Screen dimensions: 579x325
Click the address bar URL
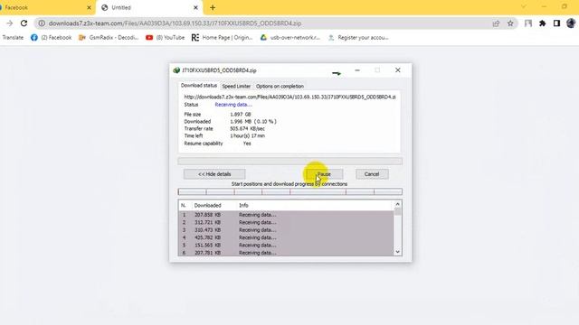click(175, 23)
